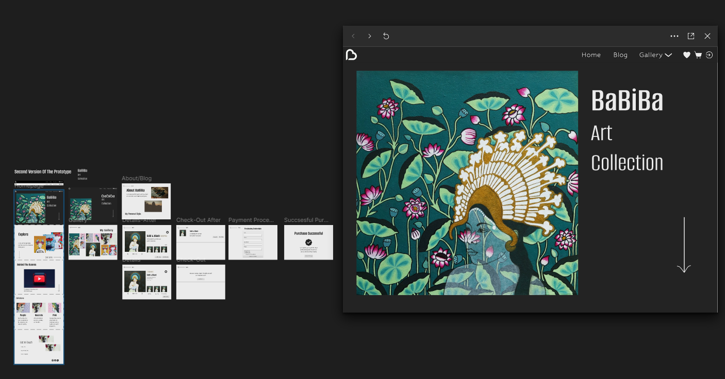Select the Homepage artboard on the canvas

(39, 277)
